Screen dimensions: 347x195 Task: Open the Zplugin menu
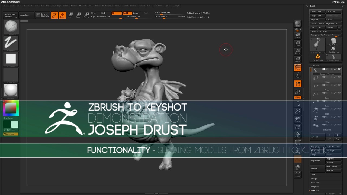[x=168, y=6]
